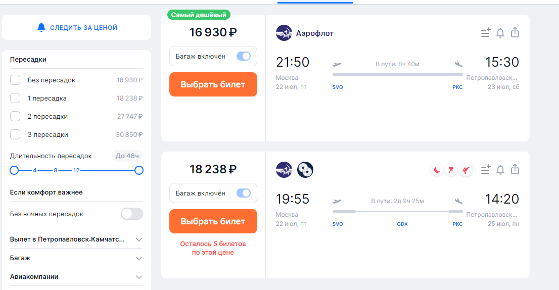
Task: Expand the 'Авиакомпании' filter section
Action: 139,277
